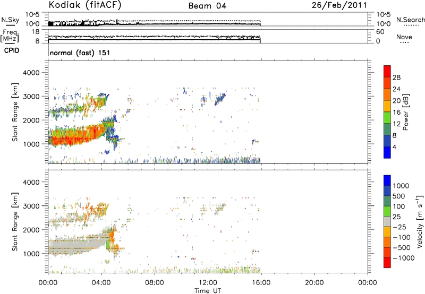Click the 'Time UT' axis label
This screenshot has width=425, height=294.
point(208,291)
